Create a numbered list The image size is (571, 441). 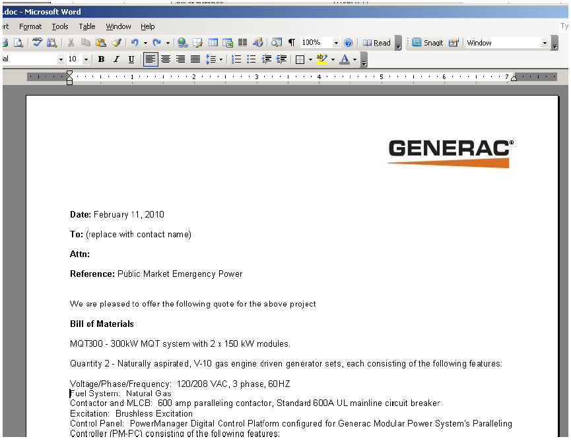(x=236, y=59)
